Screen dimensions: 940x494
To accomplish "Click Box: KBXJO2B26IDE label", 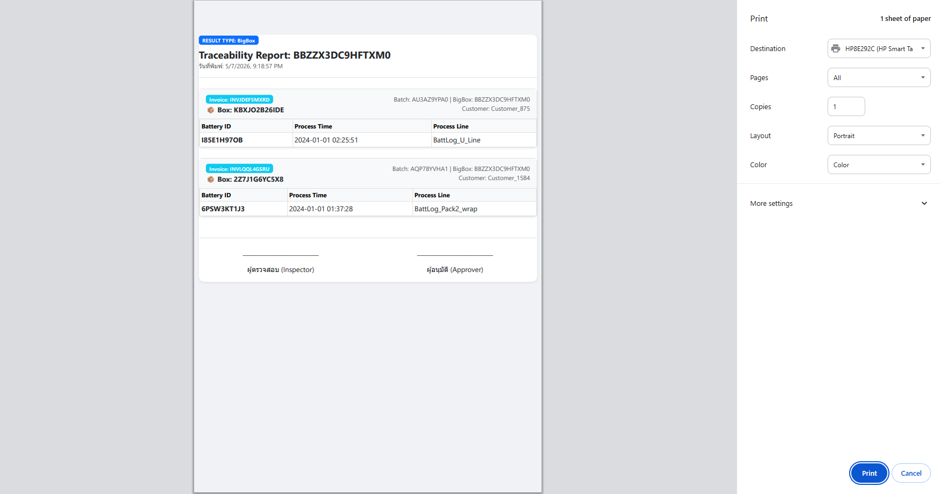I will click(x=251, y=110).
